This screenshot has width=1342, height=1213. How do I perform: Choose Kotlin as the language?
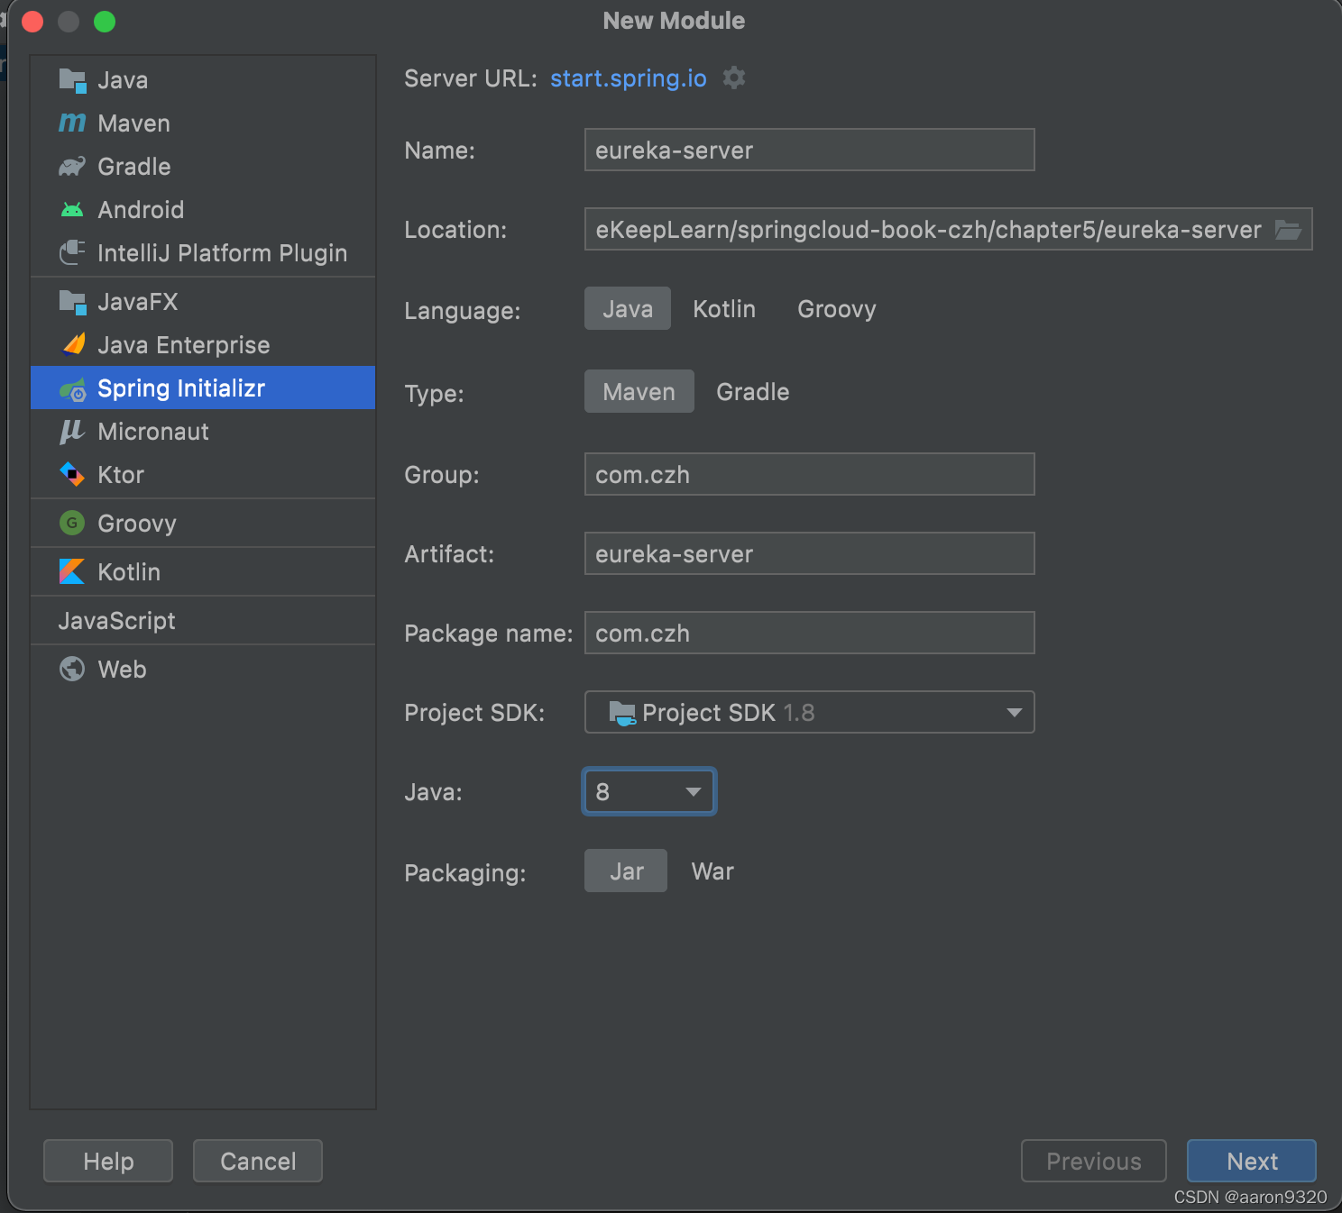tap(724, 309)
